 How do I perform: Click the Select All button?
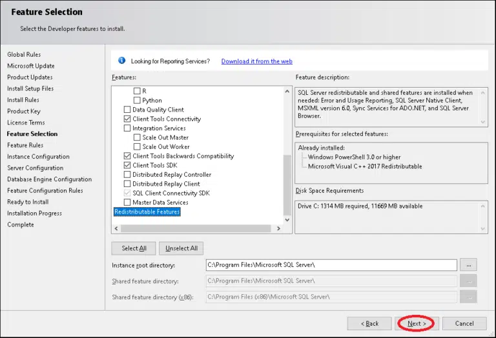pos(134,248)
